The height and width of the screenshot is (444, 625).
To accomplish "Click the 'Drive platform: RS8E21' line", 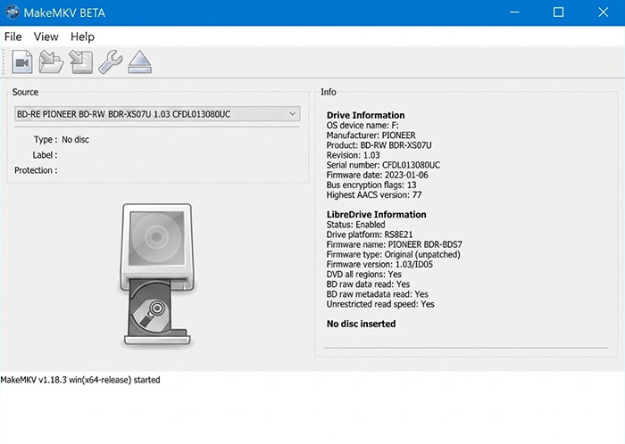I will pos(370,234).
